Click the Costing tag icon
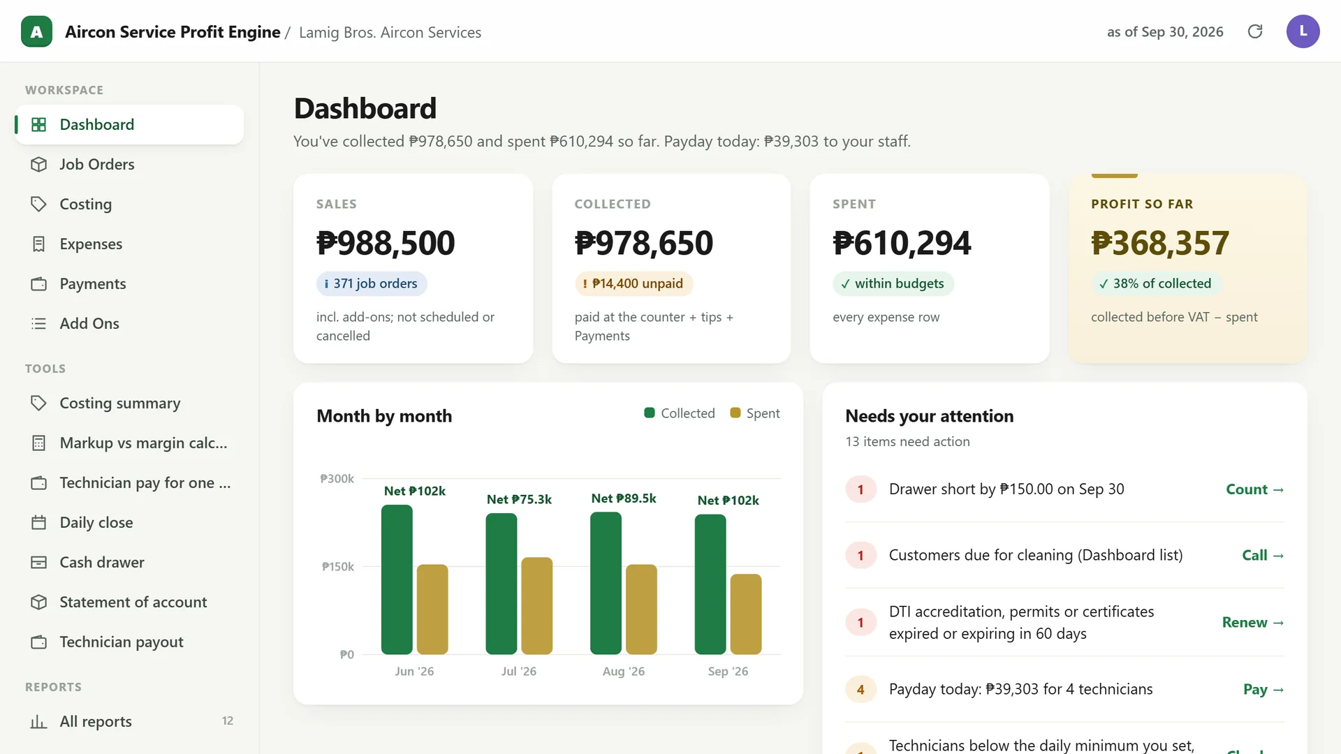This screenshot has width=1341, height=754. [39, 204]
